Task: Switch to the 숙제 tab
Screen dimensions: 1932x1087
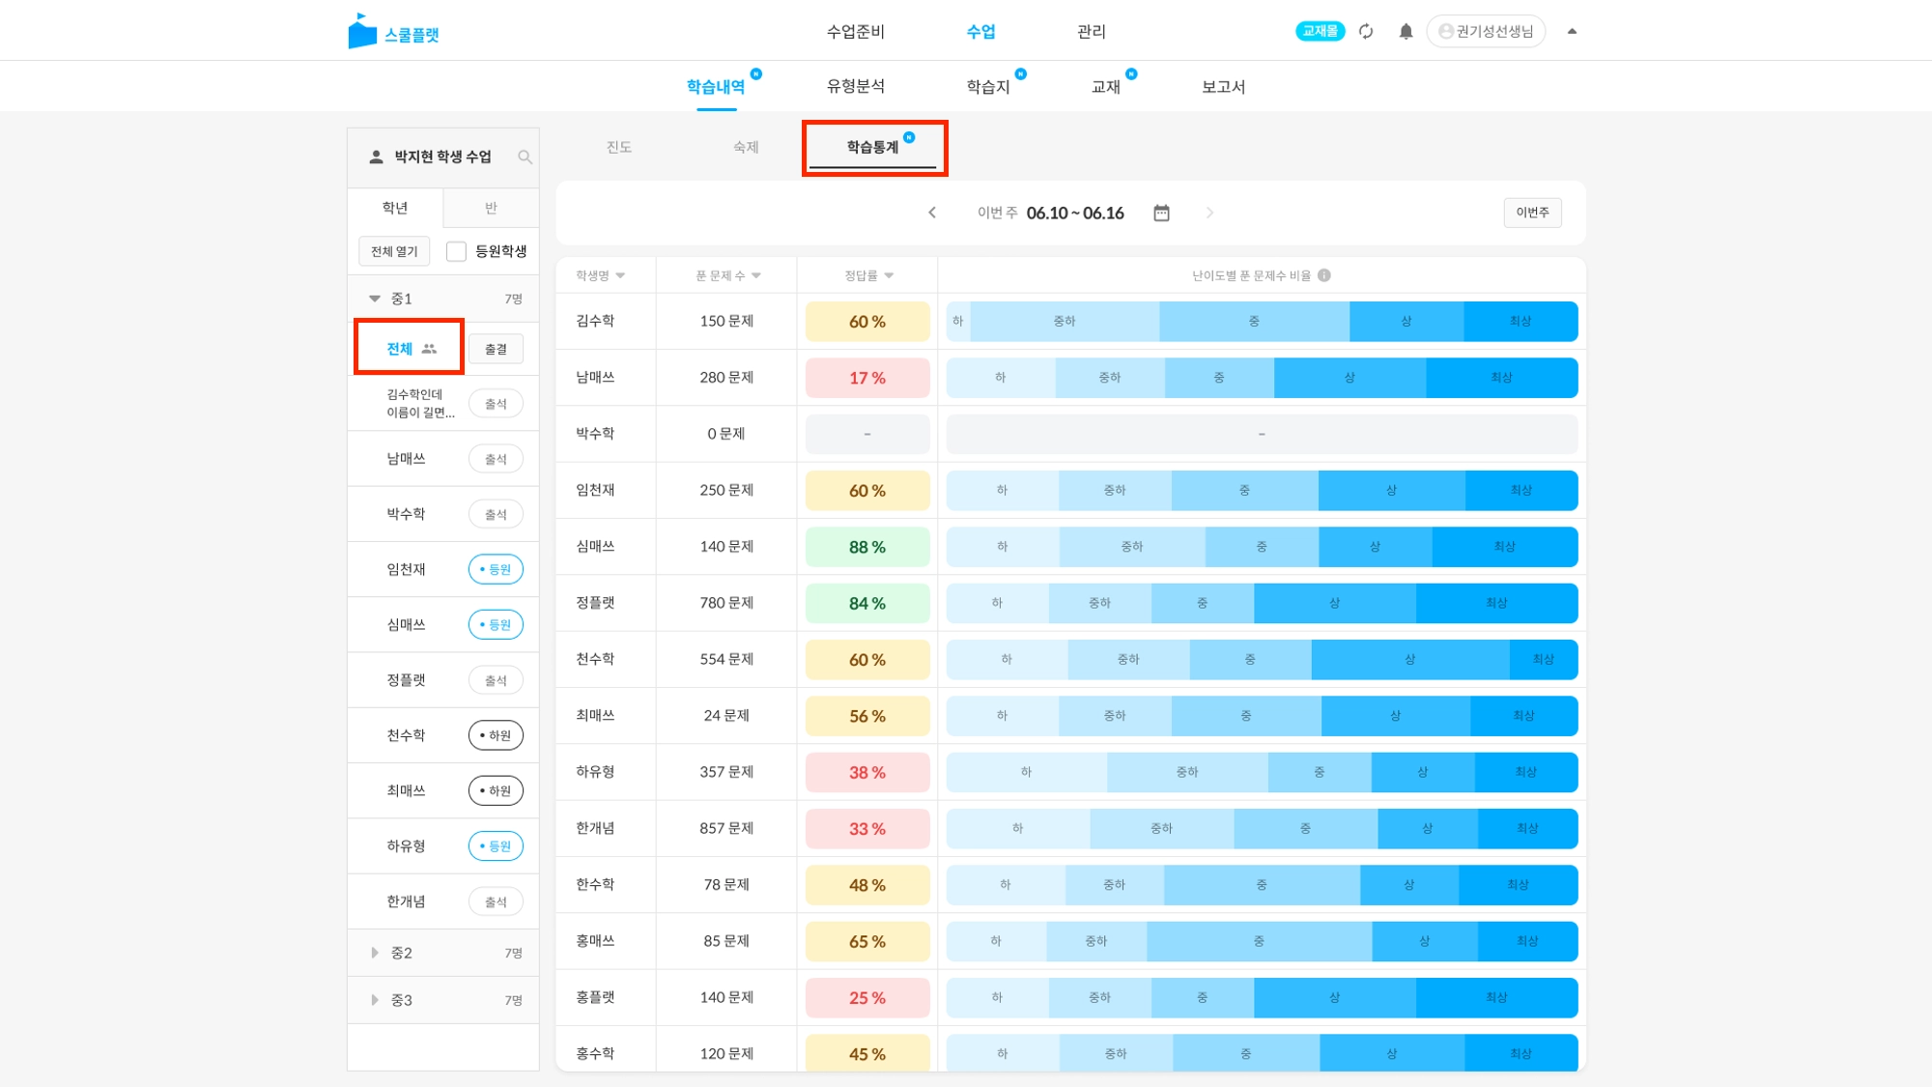Action: click(x=746, y=147)
